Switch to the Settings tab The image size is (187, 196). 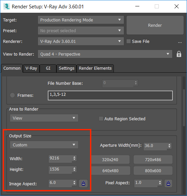tap(66, 68)
